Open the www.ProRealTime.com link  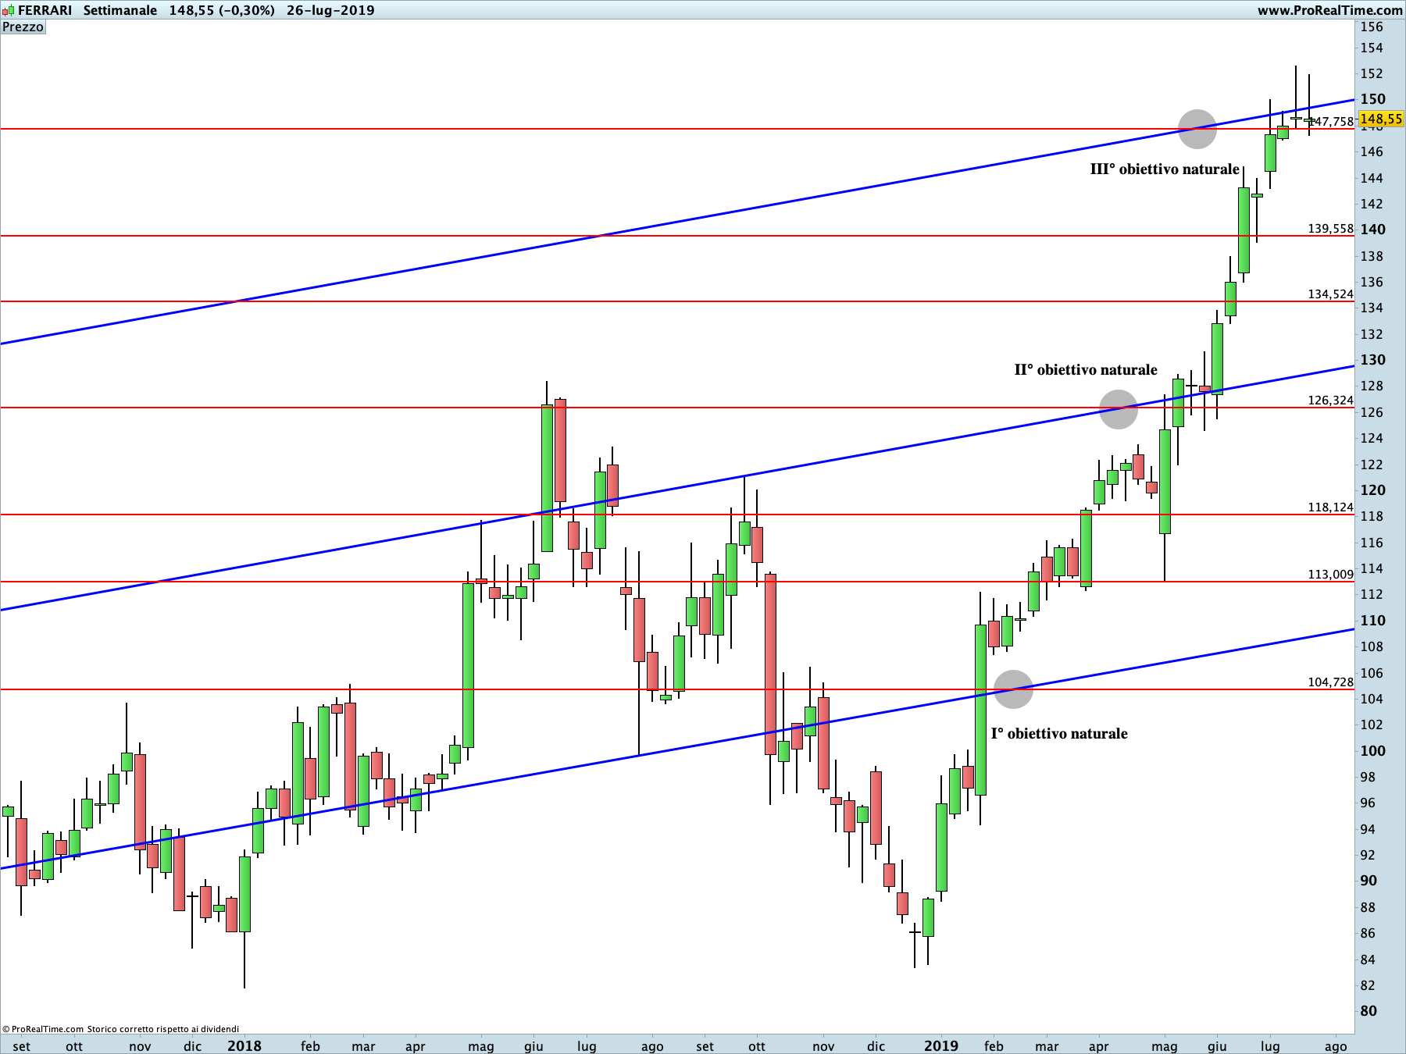pyautogui.click(x=1329, y=10)
